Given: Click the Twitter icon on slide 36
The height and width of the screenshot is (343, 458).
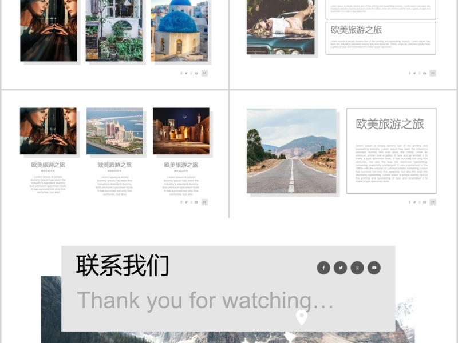Looking at the screenshot, I should click(x=186, y=202).
